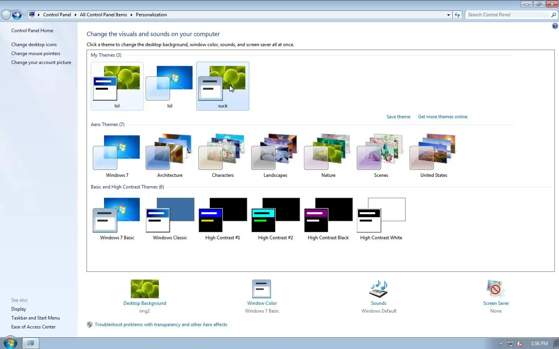Go to Control Panel breadcrumb
559x349 pixels.
(57, 15)
